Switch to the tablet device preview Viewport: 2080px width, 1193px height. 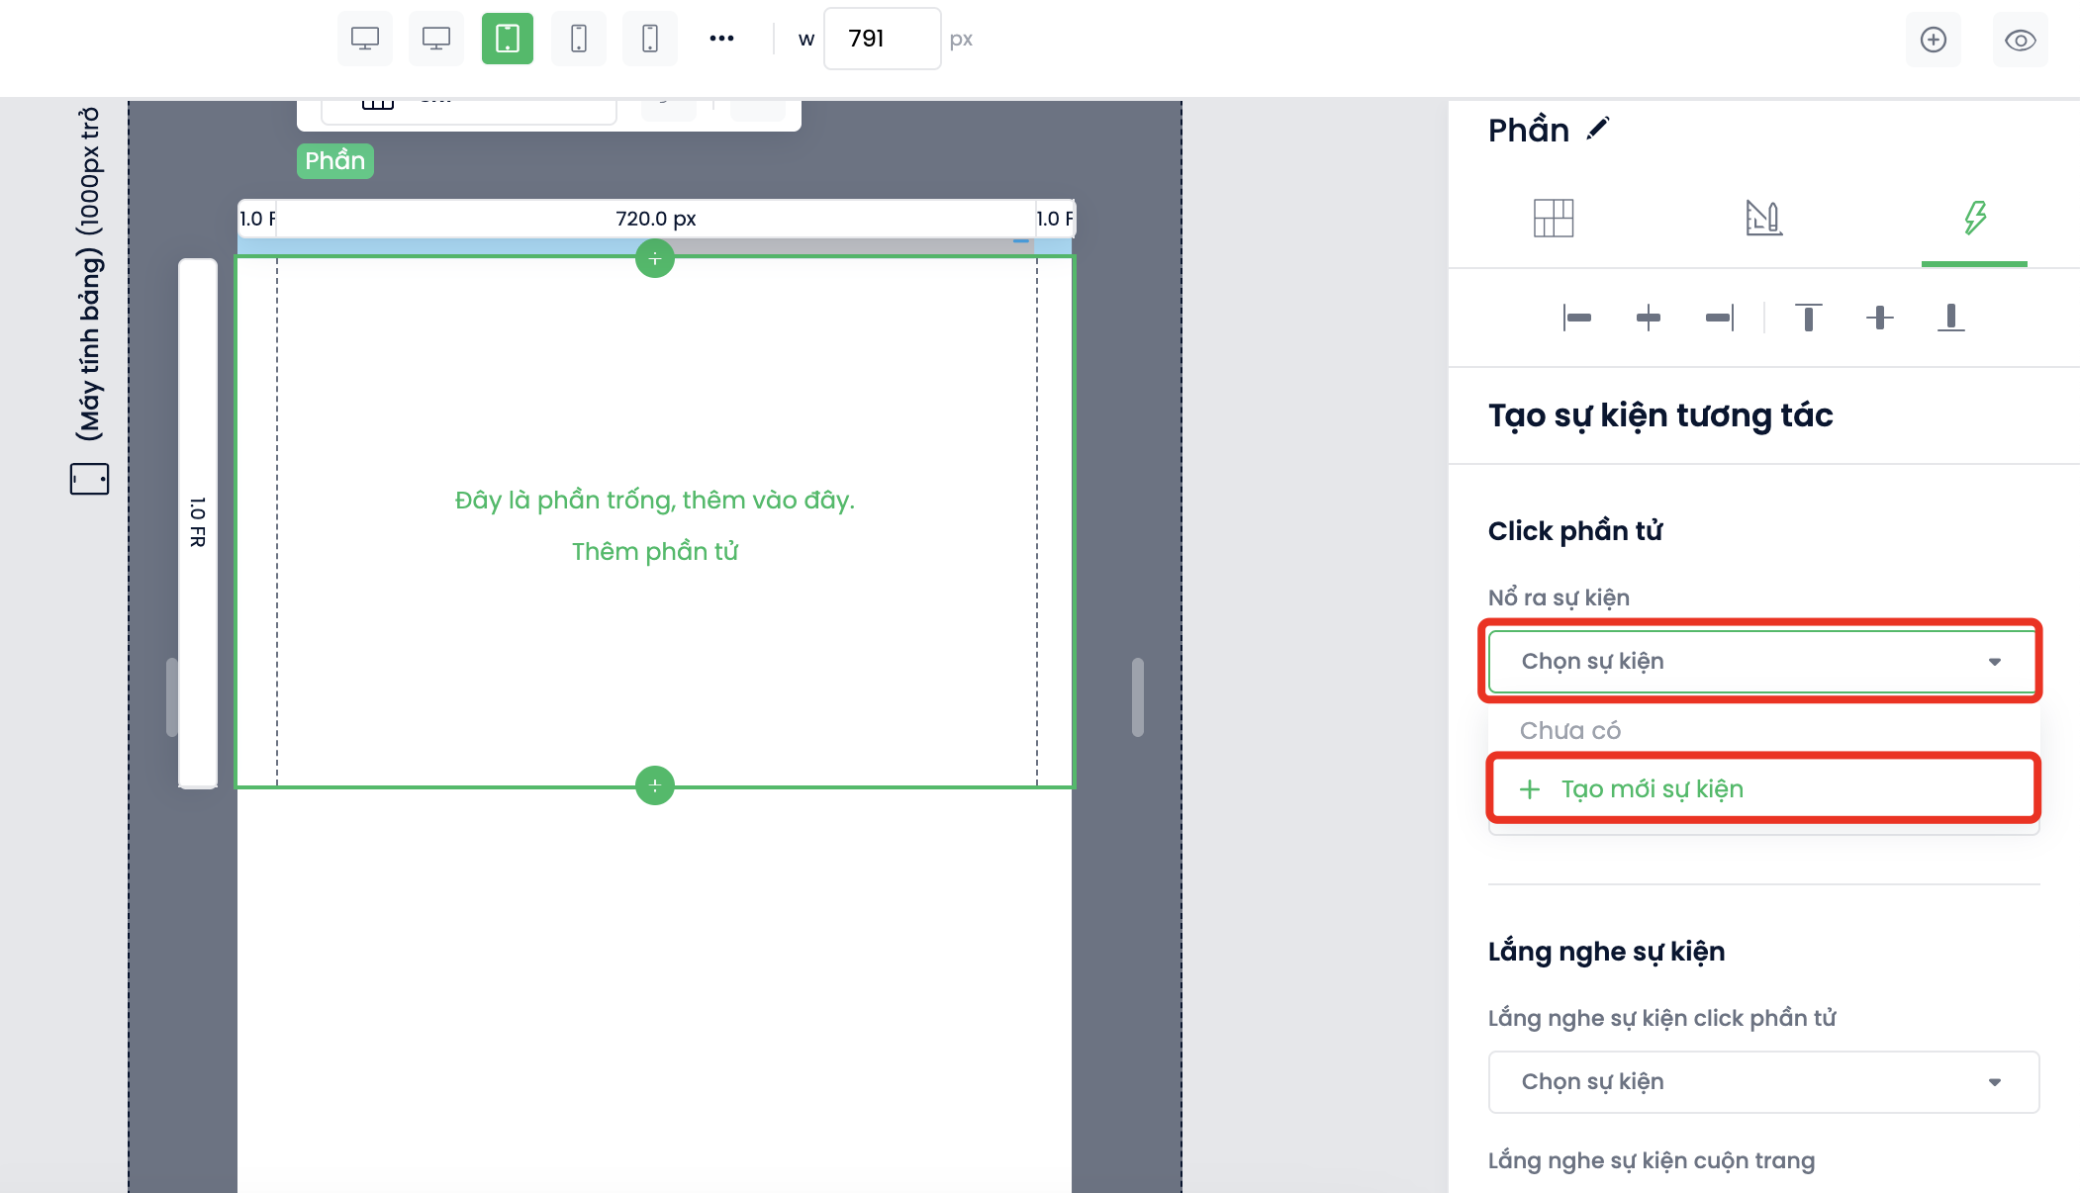click(x=507, y=40)
